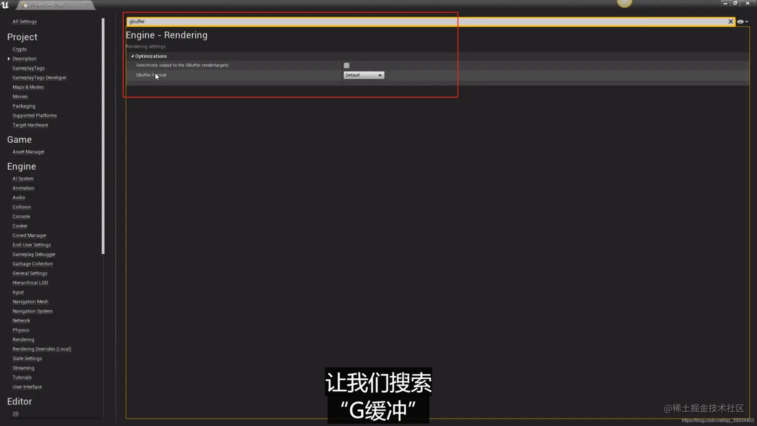Image resolution: width=757 pixels, height=426 pixels.
Task: Open 2D editor settings
Action: coord(16,414)
